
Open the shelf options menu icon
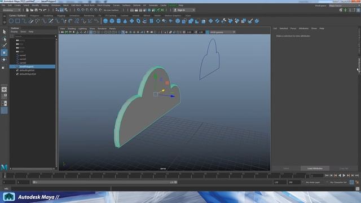click(x=5, y=23)
